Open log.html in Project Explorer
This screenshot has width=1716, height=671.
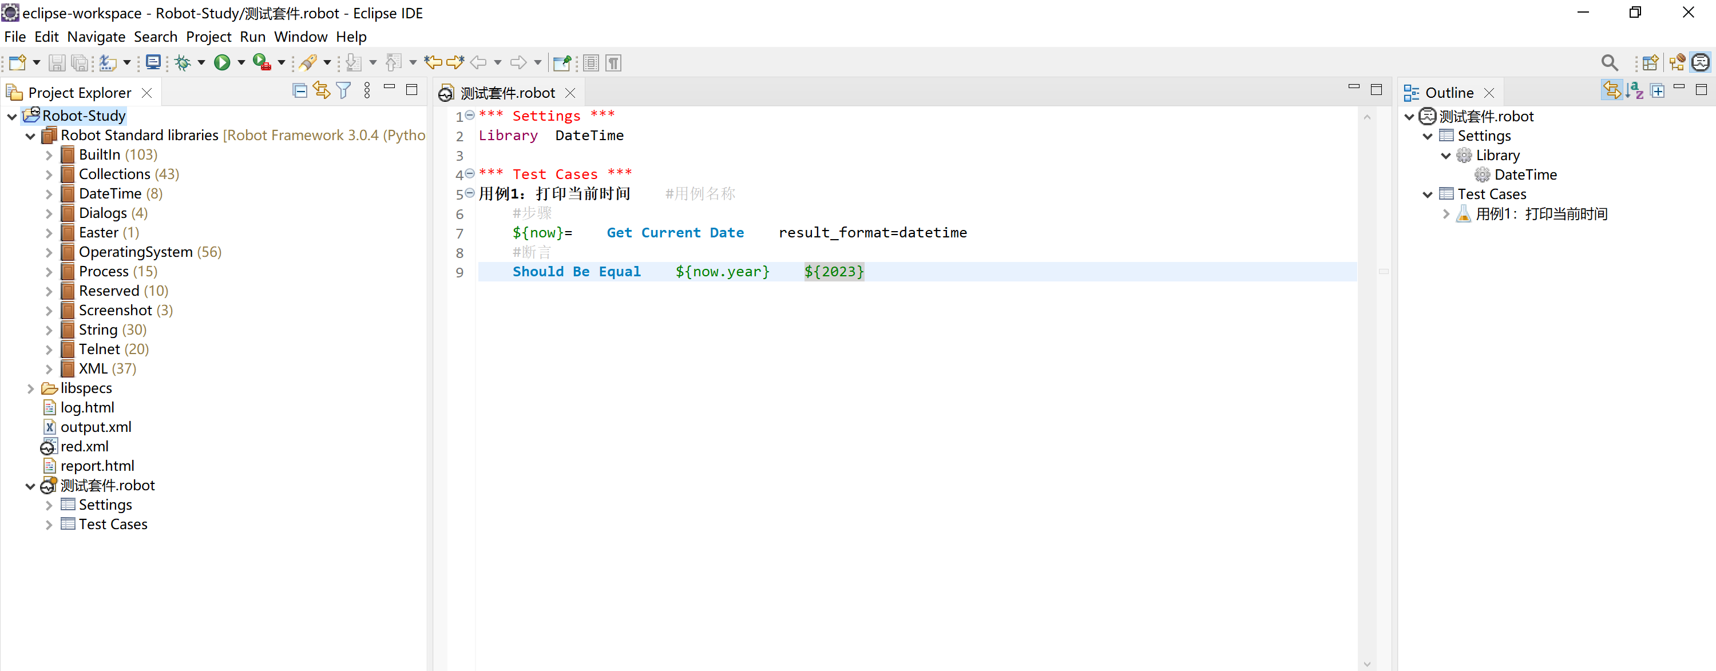pos(88,407)
